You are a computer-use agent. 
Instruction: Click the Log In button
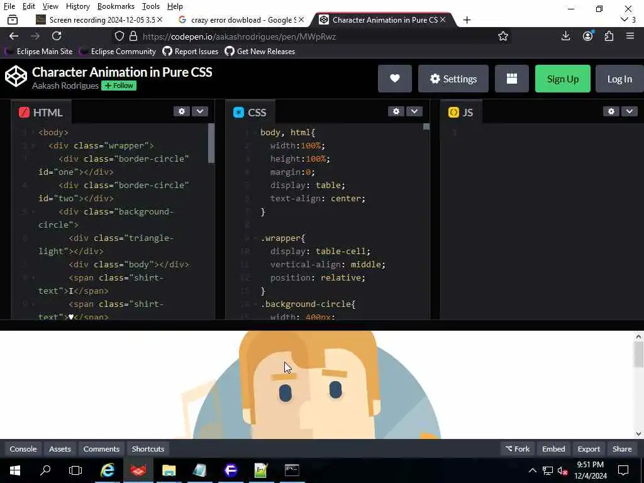619,79
